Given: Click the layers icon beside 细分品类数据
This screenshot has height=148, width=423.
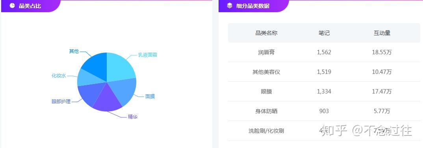Looking at the screenshot, I should coord(230,5).
